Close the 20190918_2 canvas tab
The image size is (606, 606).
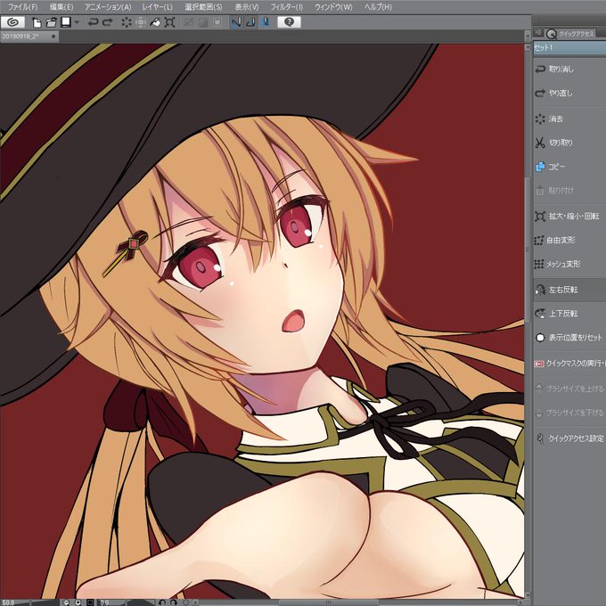(x=53, y=37)
